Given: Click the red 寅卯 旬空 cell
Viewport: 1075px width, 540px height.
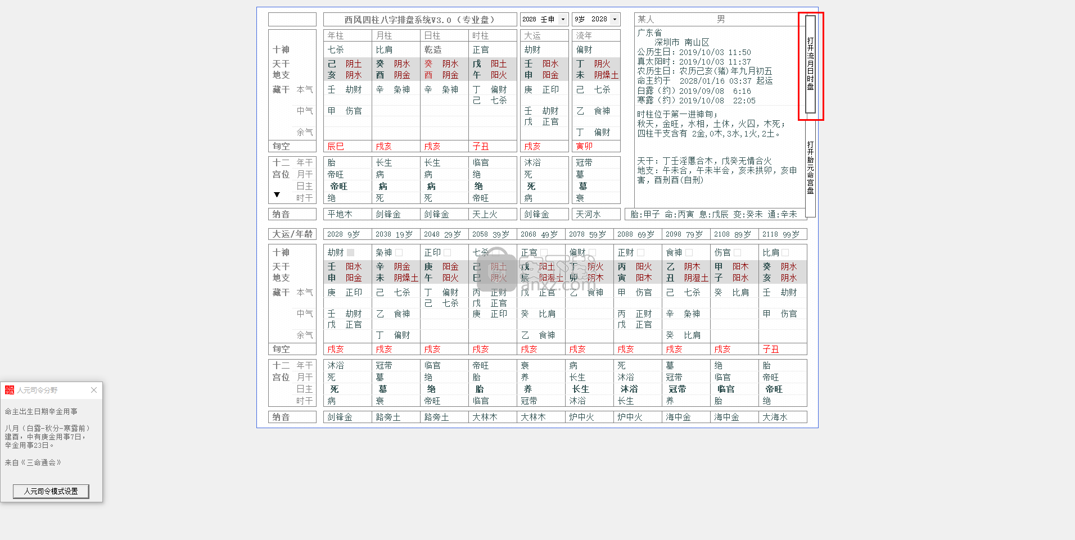Looking at the screenshot, I should (x=596, y=146).
